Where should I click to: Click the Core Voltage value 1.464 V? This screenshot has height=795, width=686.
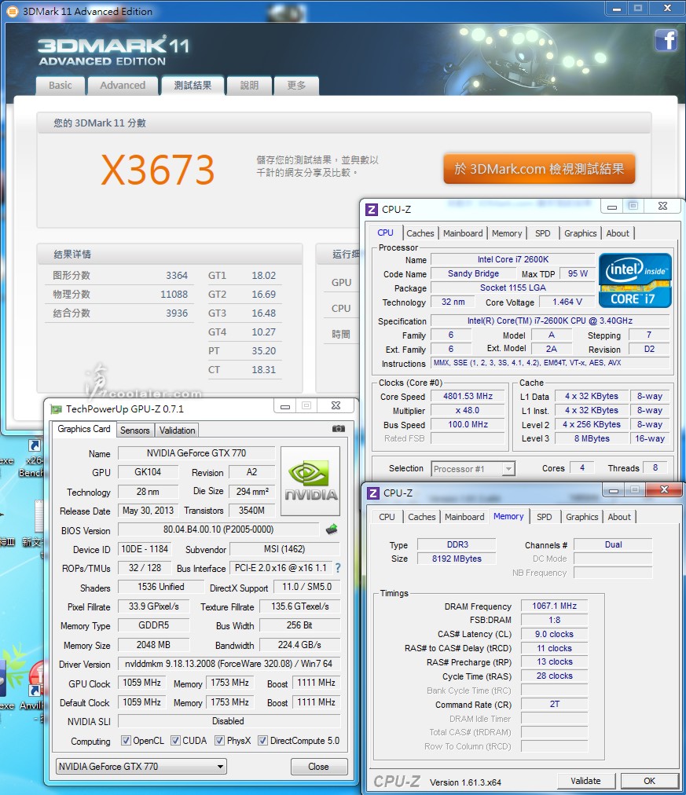coord(567,302)
